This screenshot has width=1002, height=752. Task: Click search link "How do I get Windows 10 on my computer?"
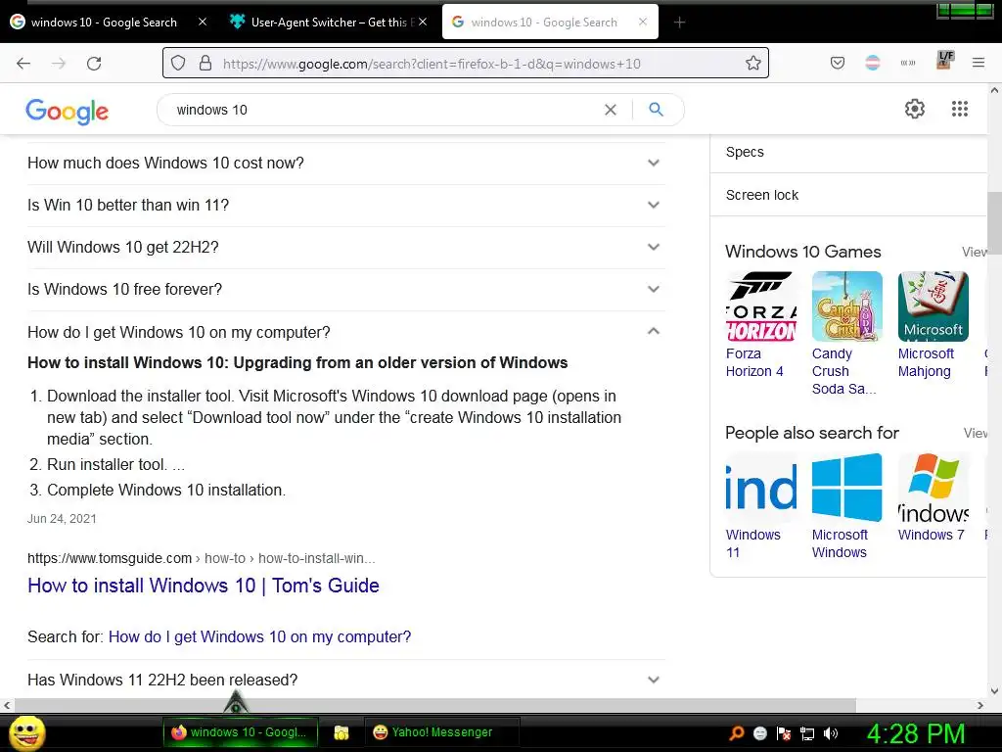[259, 636]
